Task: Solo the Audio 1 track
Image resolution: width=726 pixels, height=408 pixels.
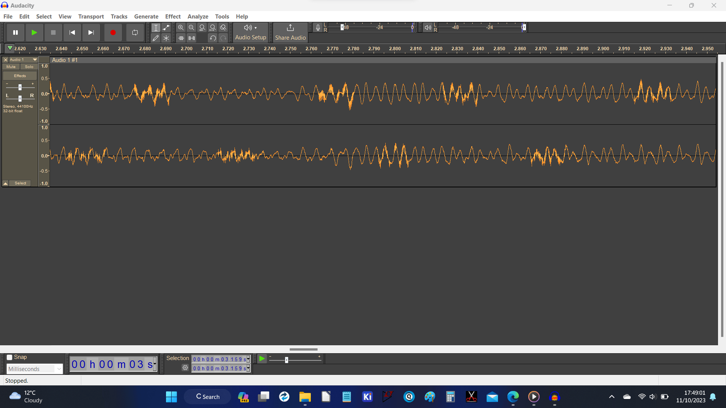Action: click(x=29, y=67)
